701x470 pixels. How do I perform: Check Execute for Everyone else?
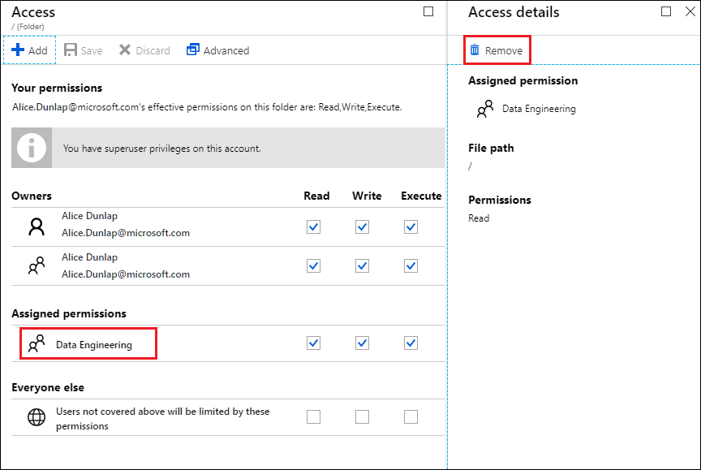click(x=411, y=416)
